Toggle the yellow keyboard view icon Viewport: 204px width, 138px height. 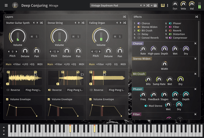163,5
